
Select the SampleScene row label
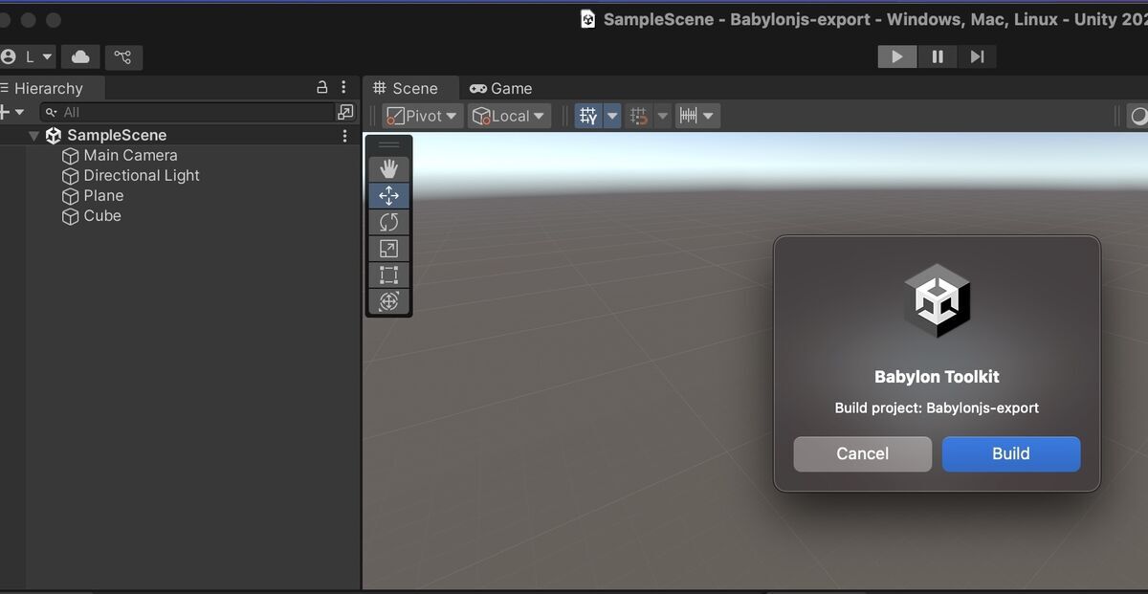117,136
